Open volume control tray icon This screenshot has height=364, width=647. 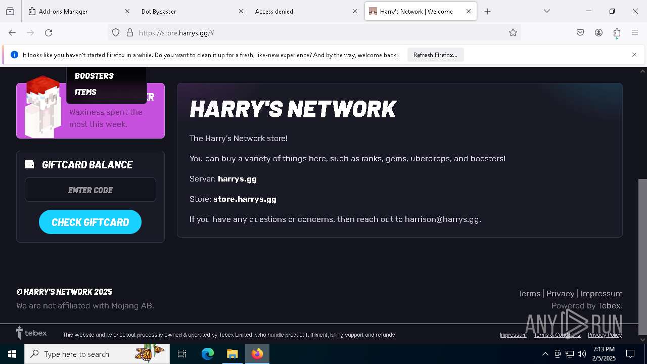point(582,354)
